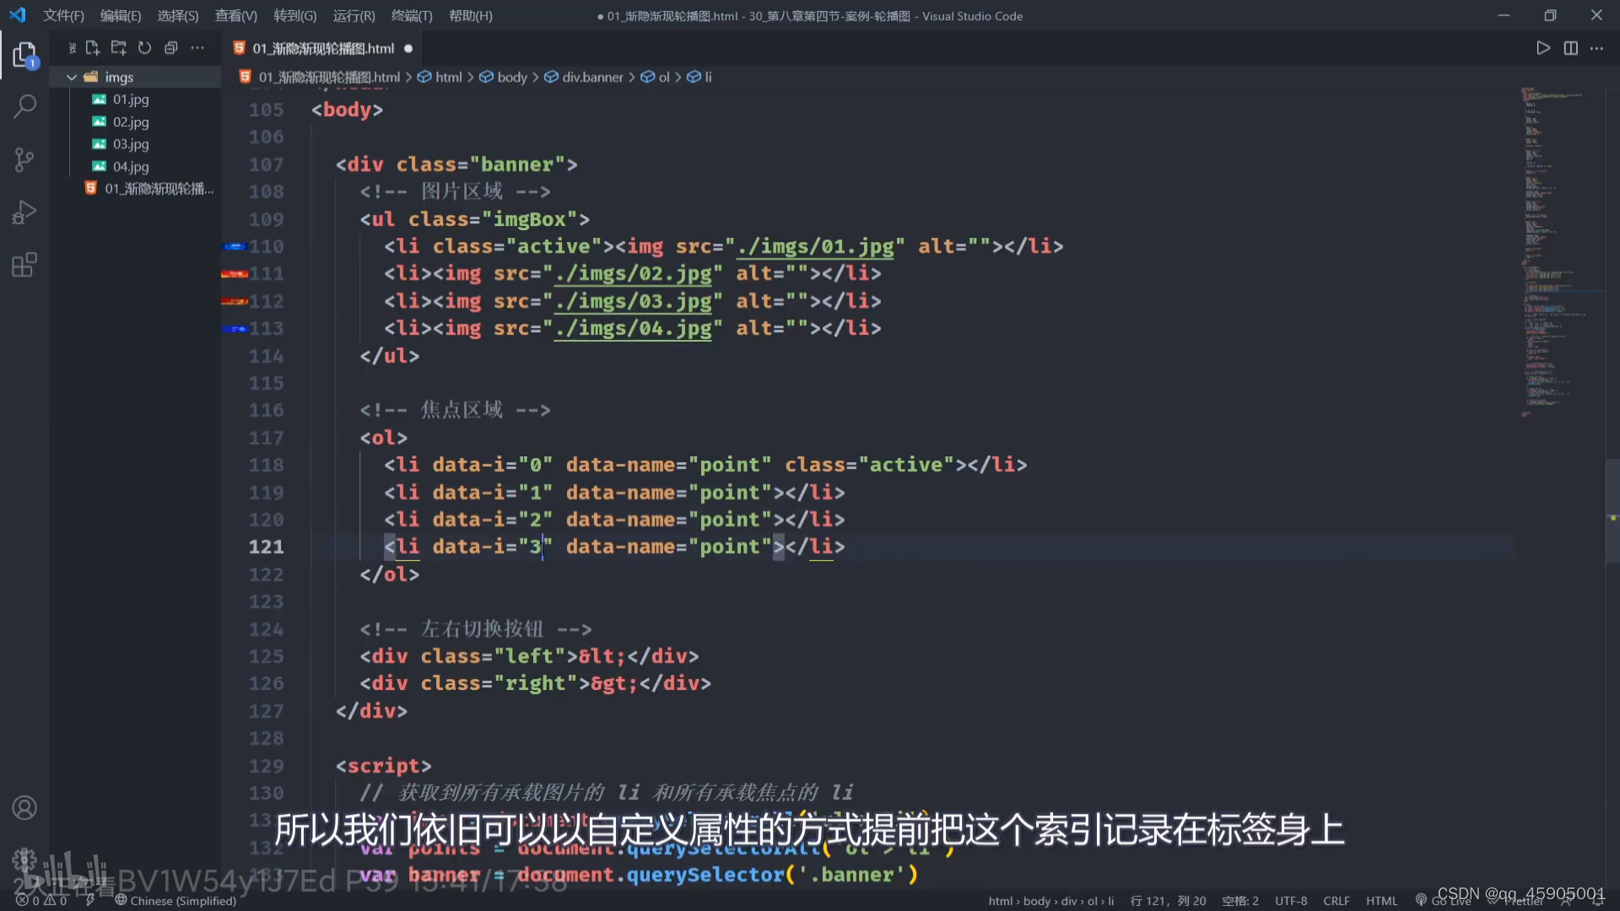This screenshot has height=911, width=1620.
Task: Collapse the imgs folder
Action: coord(71,76)
